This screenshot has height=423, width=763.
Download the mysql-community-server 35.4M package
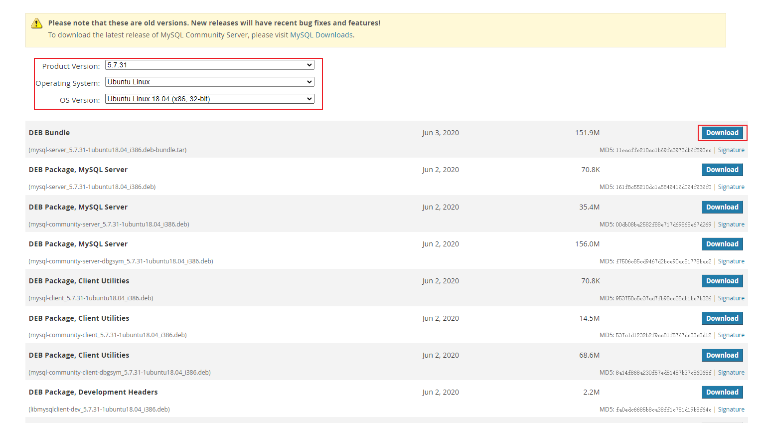pyautogui.click(x=722, y=207)
